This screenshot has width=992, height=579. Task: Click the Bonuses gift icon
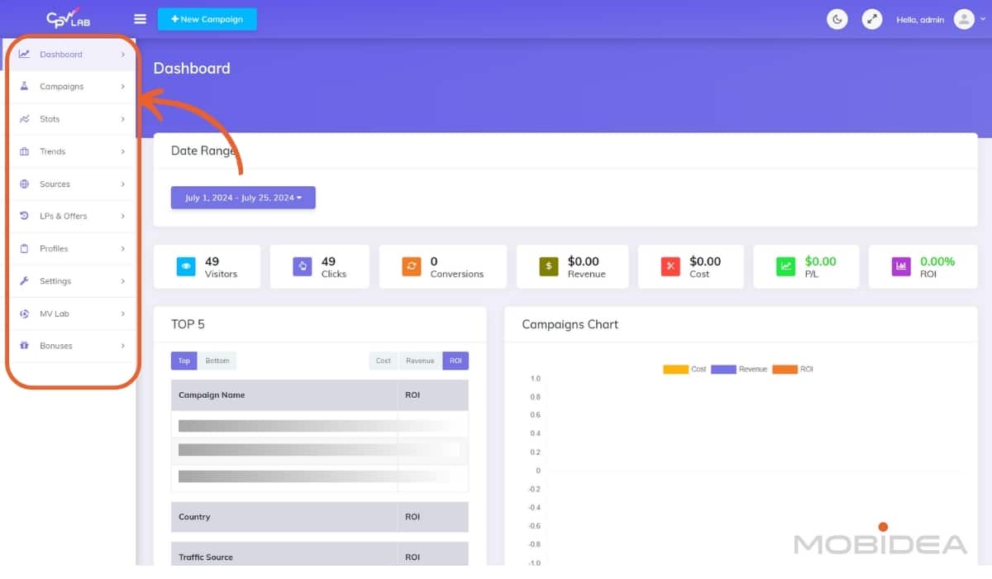(x=24, y=346)
